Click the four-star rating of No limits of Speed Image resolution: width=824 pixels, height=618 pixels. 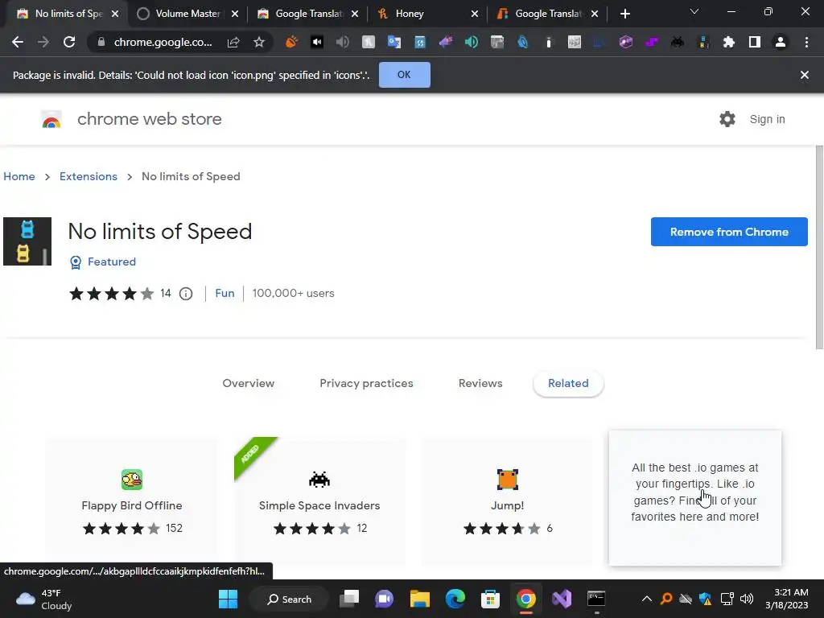pyautogui.click(x=111, y=294)
